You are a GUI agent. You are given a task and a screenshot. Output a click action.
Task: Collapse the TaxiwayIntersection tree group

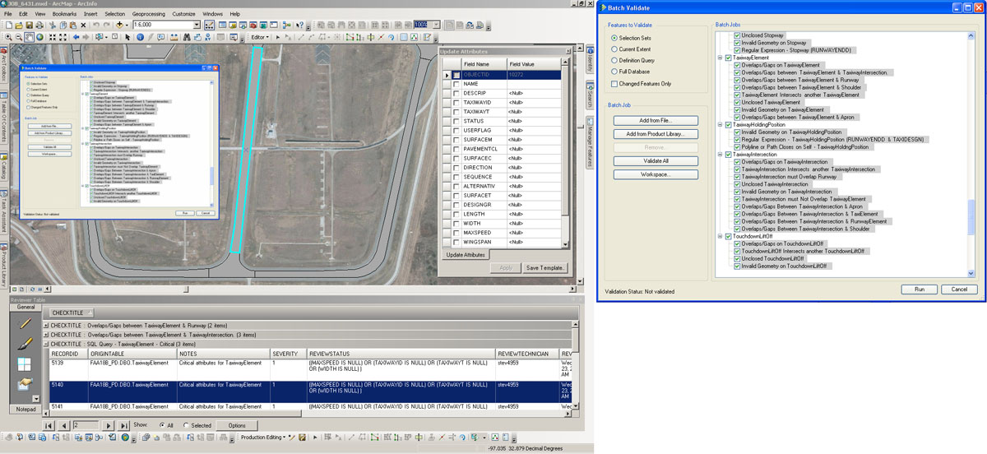(720, 155)
